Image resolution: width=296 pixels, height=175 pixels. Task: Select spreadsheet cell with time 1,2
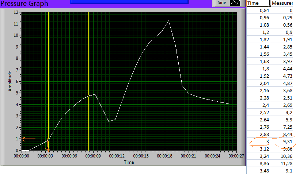point(258,32)
